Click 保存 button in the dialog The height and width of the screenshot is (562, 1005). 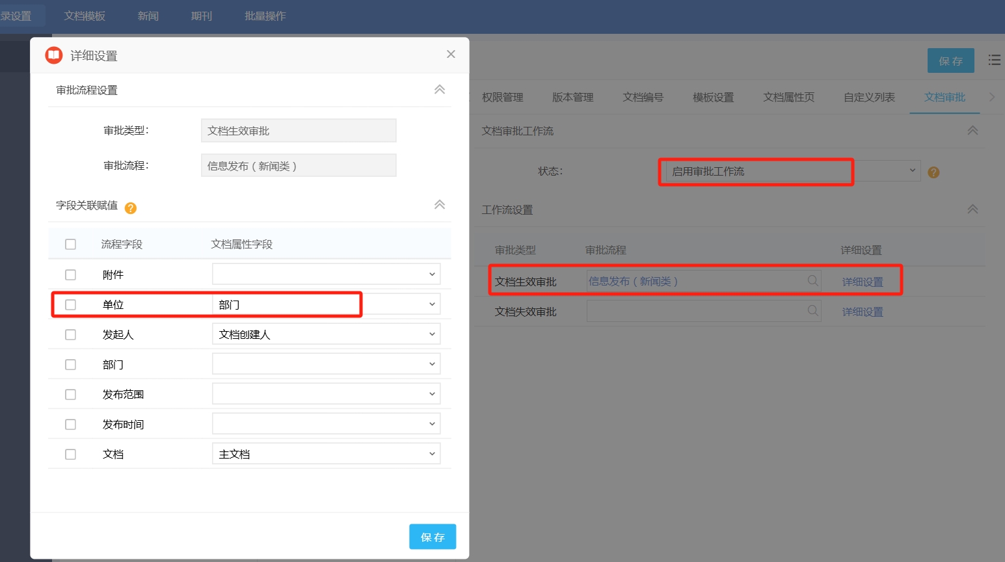tap(432, 537)
